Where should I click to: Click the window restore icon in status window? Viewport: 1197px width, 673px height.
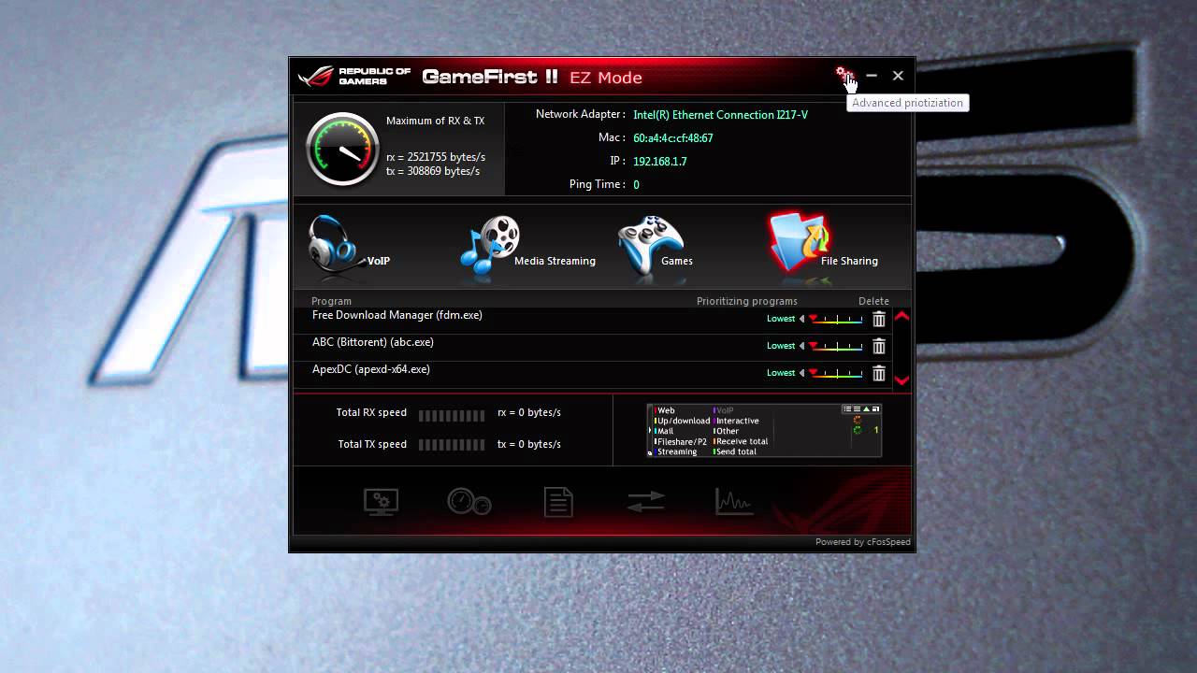point(875,409)
